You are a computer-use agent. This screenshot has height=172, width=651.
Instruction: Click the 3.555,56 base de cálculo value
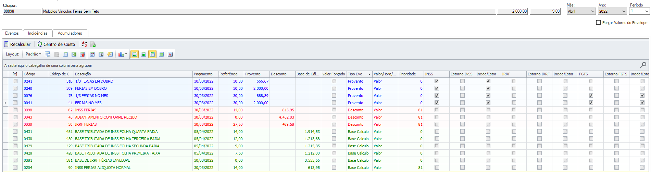coord(312,160)
